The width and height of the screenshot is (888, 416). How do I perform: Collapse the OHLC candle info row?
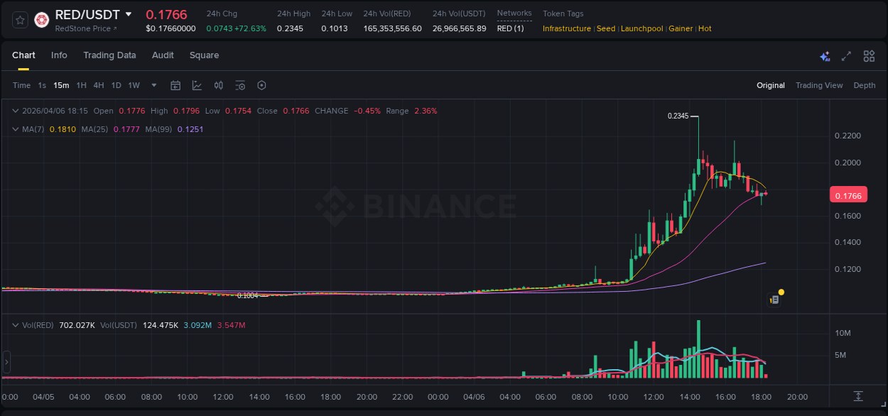16,111
